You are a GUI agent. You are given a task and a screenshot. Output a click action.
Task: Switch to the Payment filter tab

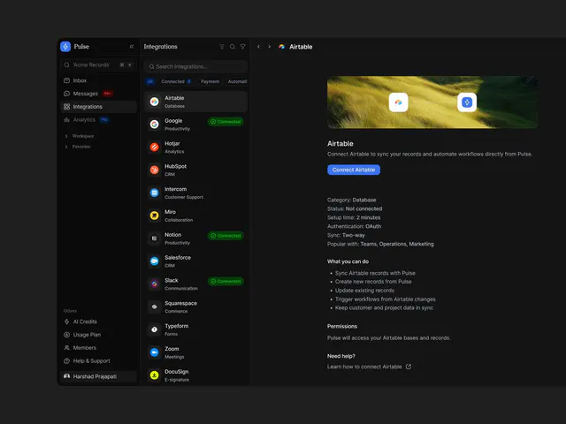210,81
